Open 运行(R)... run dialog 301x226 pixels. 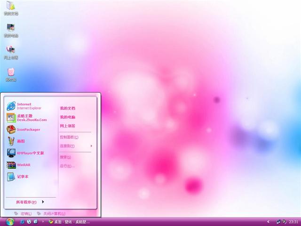pyautogui.click(x=67, y=166)
